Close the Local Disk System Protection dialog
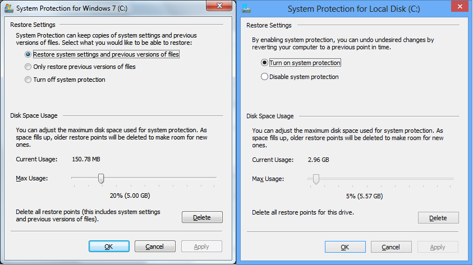The width and height of the screenshot is (473, 265). (460, 6)
